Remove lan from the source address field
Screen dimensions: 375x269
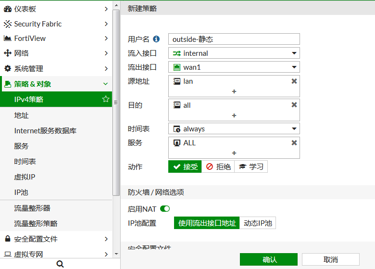click(x=294, y=81)
